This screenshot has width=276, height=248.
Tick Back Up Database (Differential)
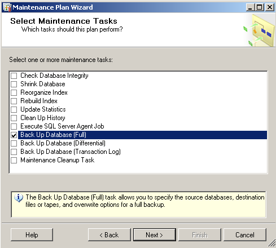click(x=14, y=143)
